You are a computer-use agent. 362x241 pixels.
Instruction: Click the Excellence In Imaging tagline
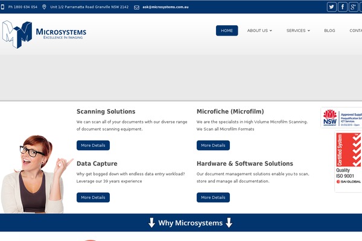63,37
